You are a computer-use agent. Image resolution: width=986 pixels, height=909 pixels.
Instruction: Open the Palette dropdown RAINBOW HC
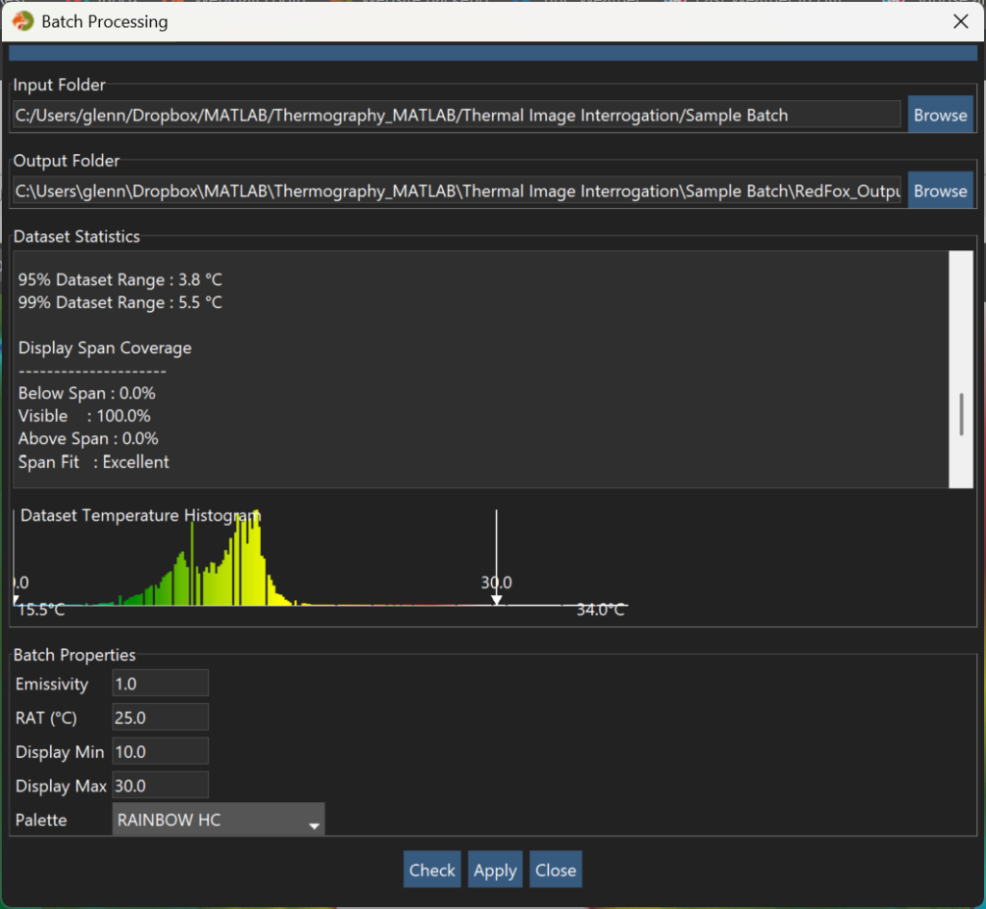pos(219,819)
